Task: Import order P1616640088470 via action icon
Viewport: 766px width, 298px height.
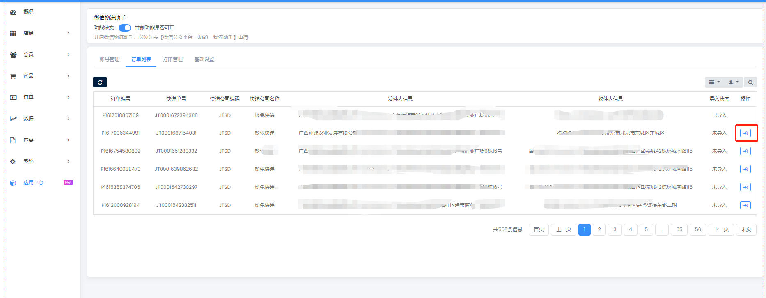Action: click(745, 169)
